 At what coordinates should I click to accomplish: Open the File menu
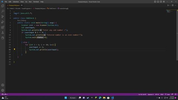pyautogui.click(x=6, y=2)
